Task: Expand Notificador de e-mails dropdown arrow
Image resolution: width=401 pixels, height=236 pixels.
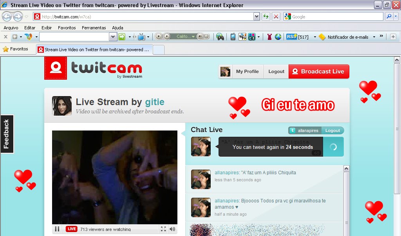Action: tap(374, 37)
